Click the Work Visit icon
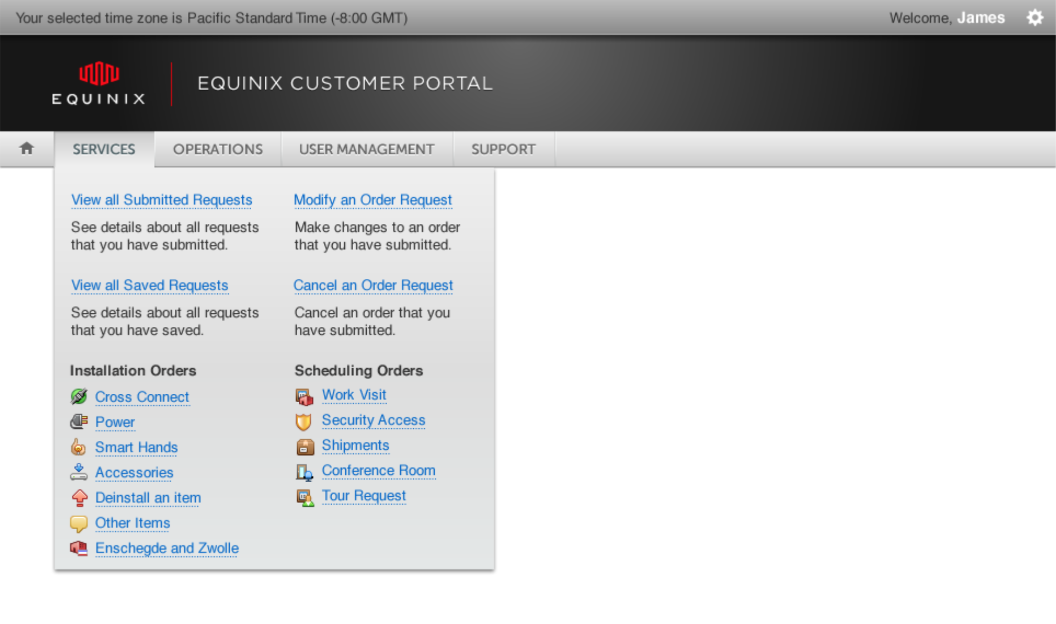This screenshot has height=624, width=1056. tap(305, 397)
